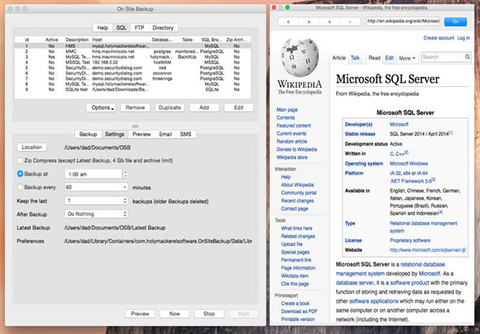Screen dimensions: 480x334
Task: Click the Cite this page link
Action: (x=295, y=284)
